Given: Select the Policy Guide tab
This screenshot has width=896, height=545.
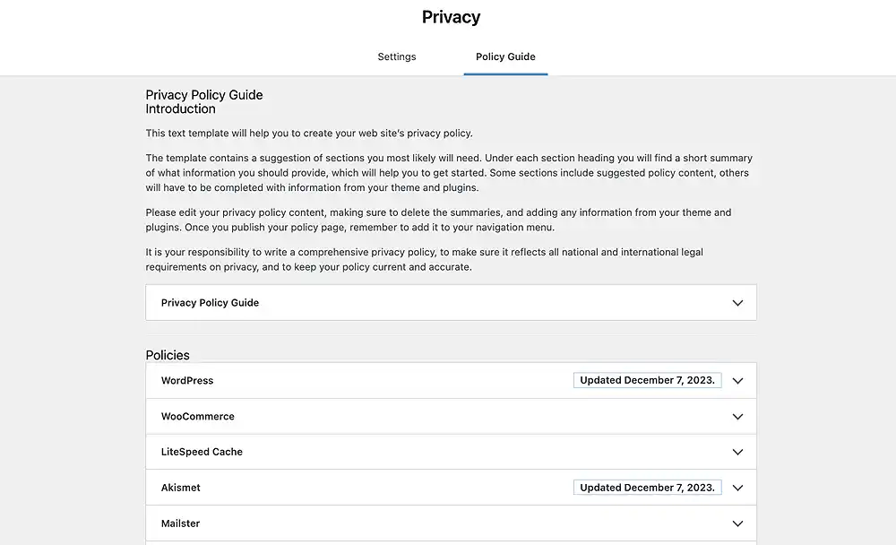Looking at the screenshot, I should click(x=505, y=56).
